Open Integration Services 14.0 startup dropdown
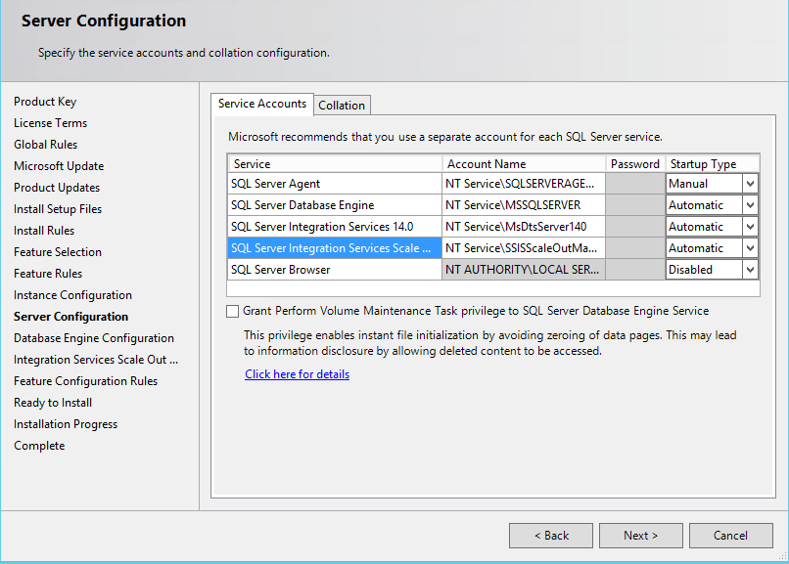Viewport: 789px width, 564px height. click(751, 226)
